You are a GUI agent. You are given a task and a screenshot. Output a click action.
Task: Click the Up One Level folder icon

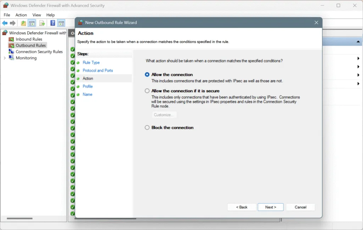click(x=23, y=23)
